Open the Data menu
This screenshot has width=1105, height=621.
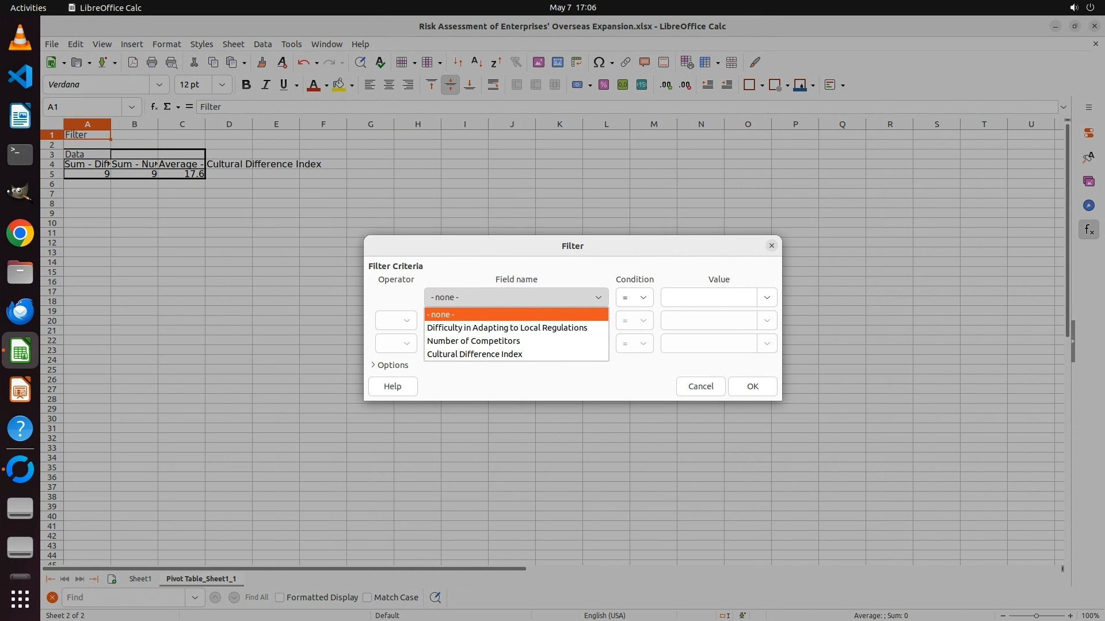(x=262, y=44)
